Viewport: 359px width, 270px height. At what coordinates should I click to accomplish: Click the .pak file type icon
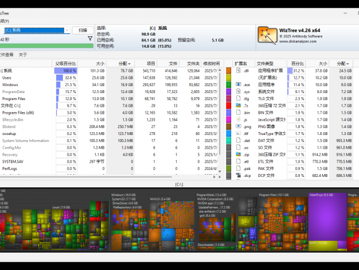pos(239,168)
